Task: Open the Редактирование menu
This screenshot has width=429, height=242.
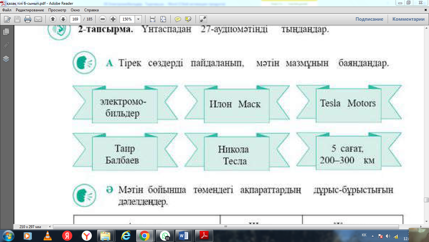Action: click(x=30, y=10)
